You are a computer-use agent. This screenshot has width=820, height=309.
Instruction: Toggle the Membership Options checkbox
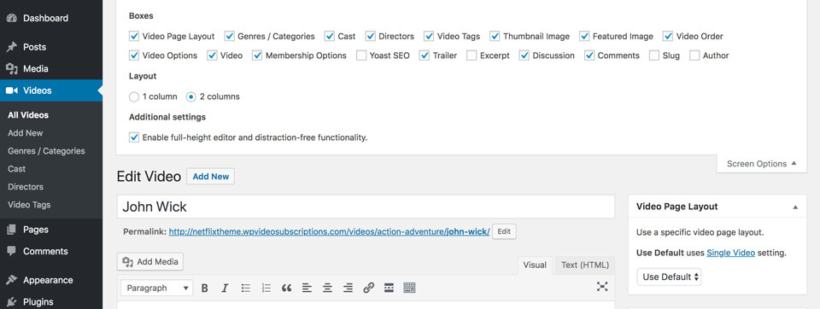click(257, 55)
